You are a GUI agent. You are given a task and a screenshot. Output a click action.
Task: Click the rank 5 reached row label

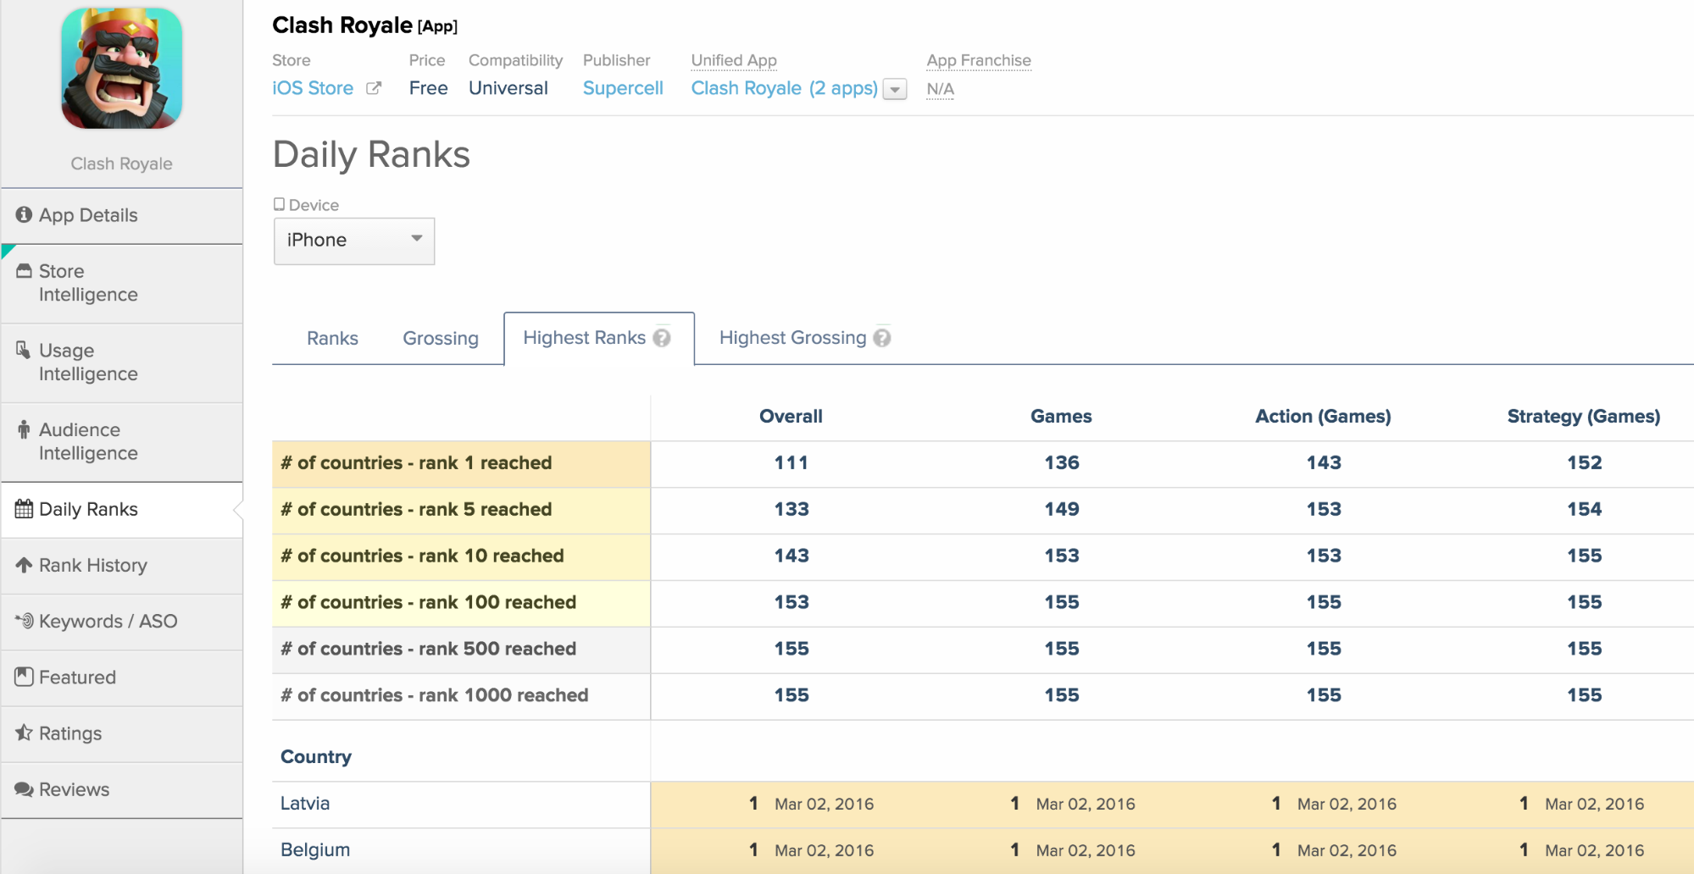coord(461,510)
